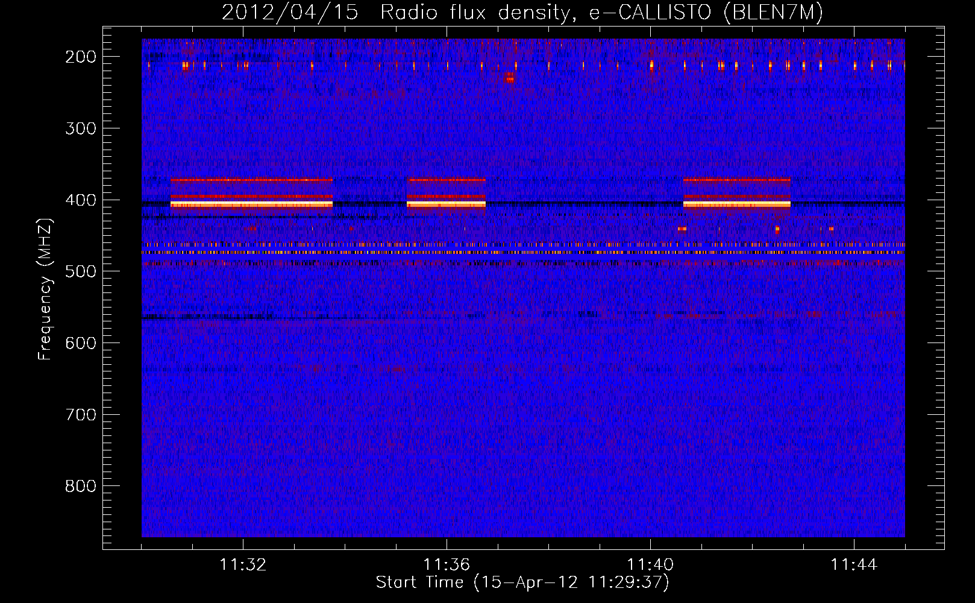Click the 11:40 time tick label
Image resolution: width=975 pixels, height=603 pixels.
click(650, 565)
